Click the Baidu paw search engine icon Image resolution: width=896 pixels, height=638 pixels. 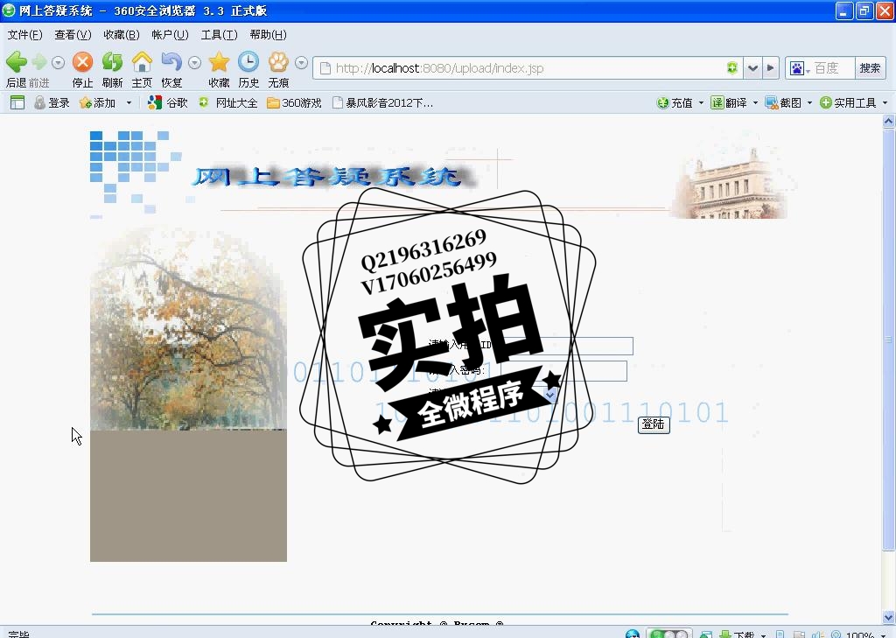[796, 68]
